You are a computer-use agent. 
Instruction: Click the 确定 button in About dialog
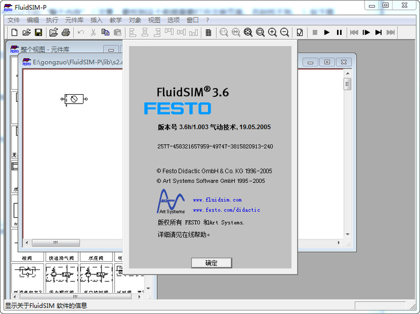[212, 263]
